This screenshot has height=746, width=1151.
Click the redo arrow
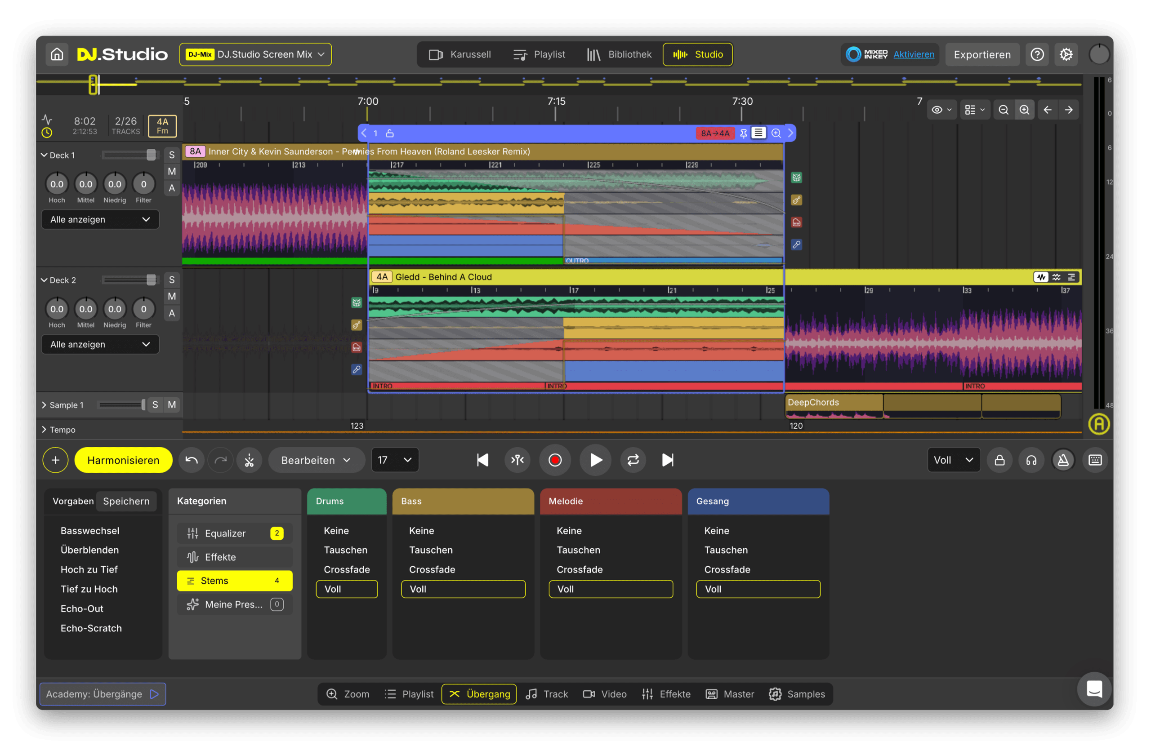[220, 460]
